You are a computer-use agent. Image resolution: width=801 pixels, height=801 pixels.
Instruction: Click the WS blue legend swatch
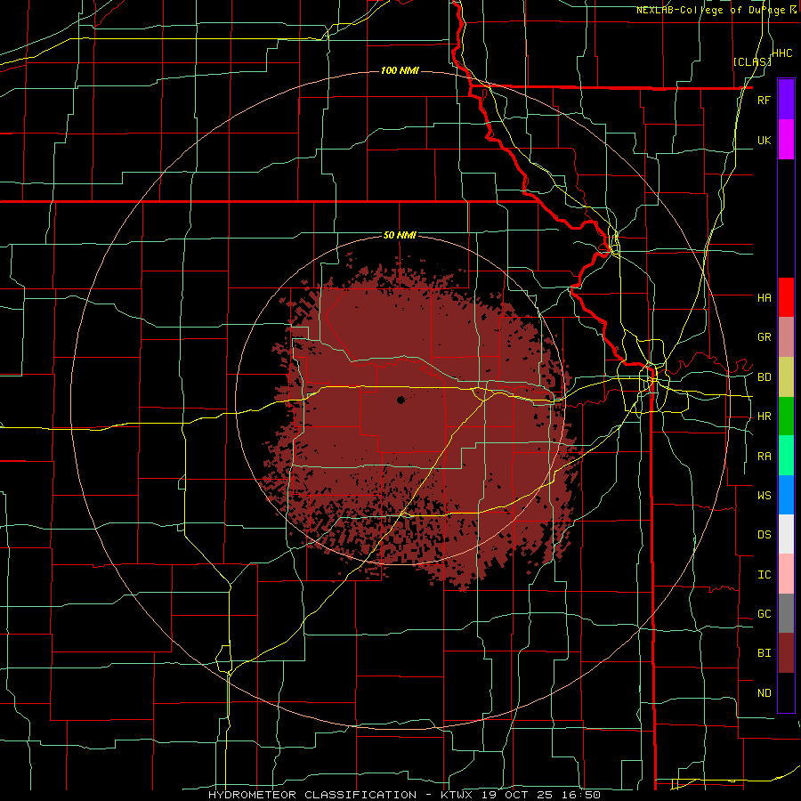tap(786, 495)
